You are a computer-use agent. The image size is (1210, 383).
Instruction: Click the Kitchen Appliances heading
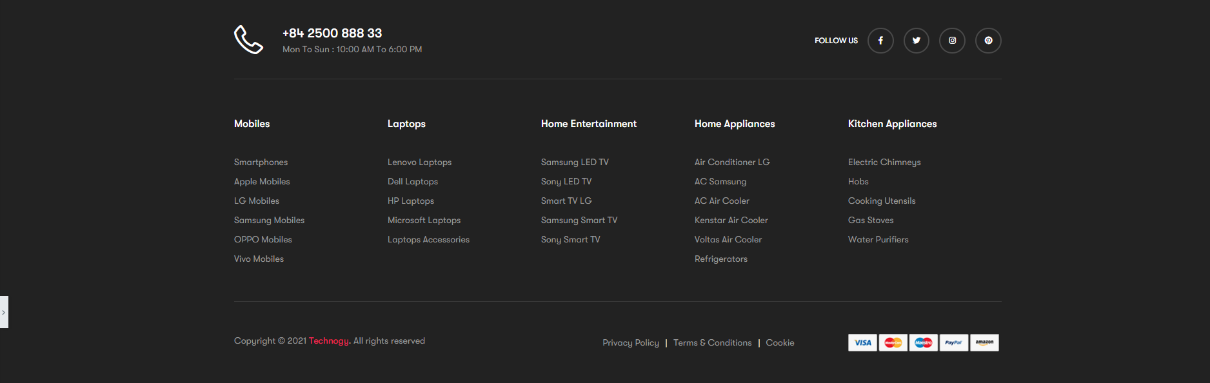click(892, 124)
